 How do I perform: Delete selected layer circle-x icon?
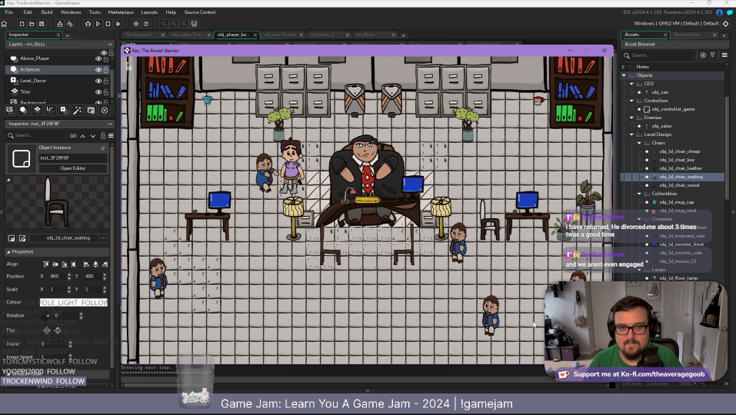click(x=105, y=110)
